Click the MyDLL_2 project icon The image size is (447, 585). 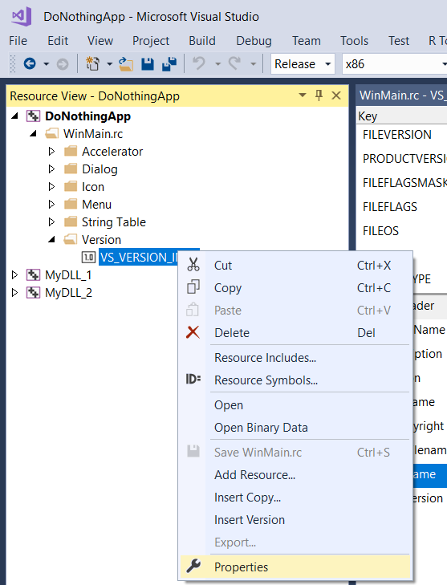pyautogui.click(x=33, y=292)
